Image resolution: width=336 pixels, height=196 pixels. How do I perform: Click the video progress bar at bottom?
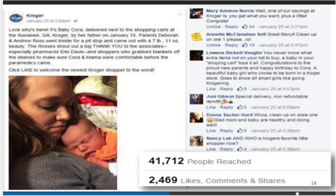168,194
